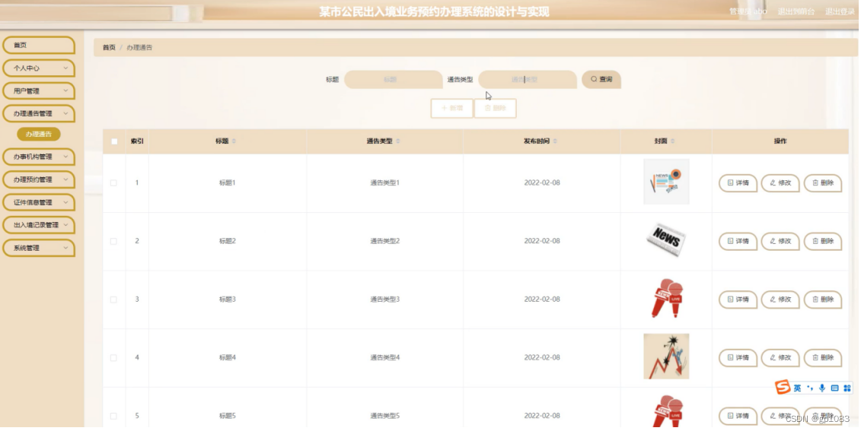Sort the table by the 发布时间 column
The height and width of the screenshot is (431, 861).
(x=555, y=141)
